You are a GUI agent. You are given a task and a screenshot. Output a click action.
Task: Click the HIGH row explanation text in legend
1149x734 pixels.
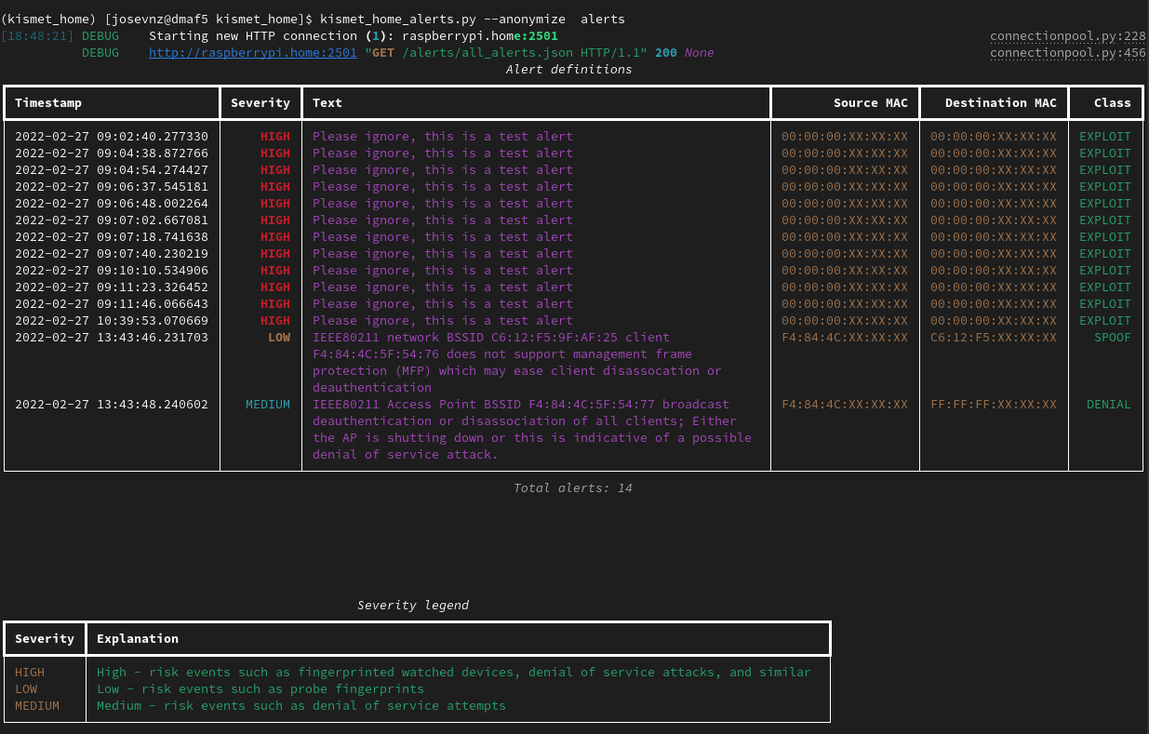453,673
